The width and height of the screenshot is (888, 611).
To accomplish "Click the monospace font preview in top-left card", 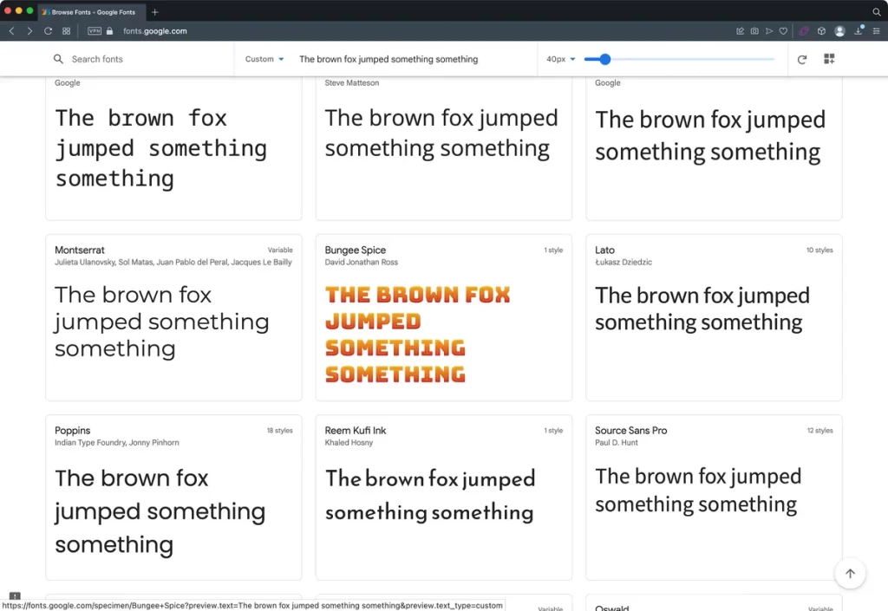I will (160, 148).
